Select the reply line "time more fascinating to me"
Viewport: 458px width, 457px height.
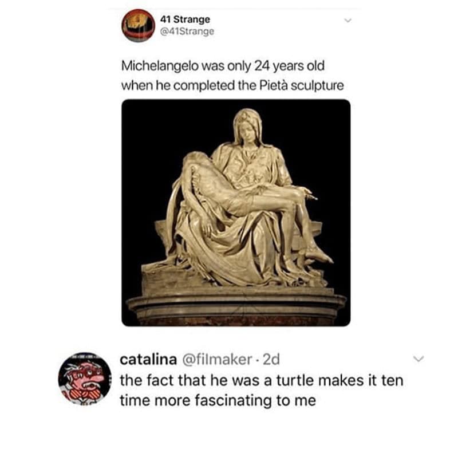(x=218, y=400)
